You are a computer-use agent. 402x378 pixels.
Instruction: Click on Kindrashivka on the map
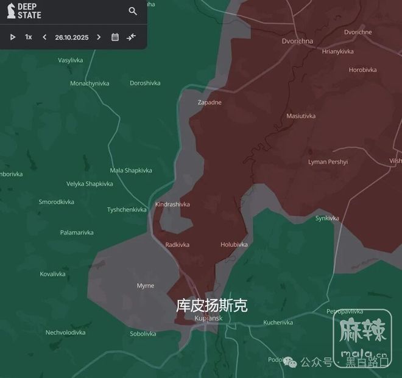tap(172, 205)
